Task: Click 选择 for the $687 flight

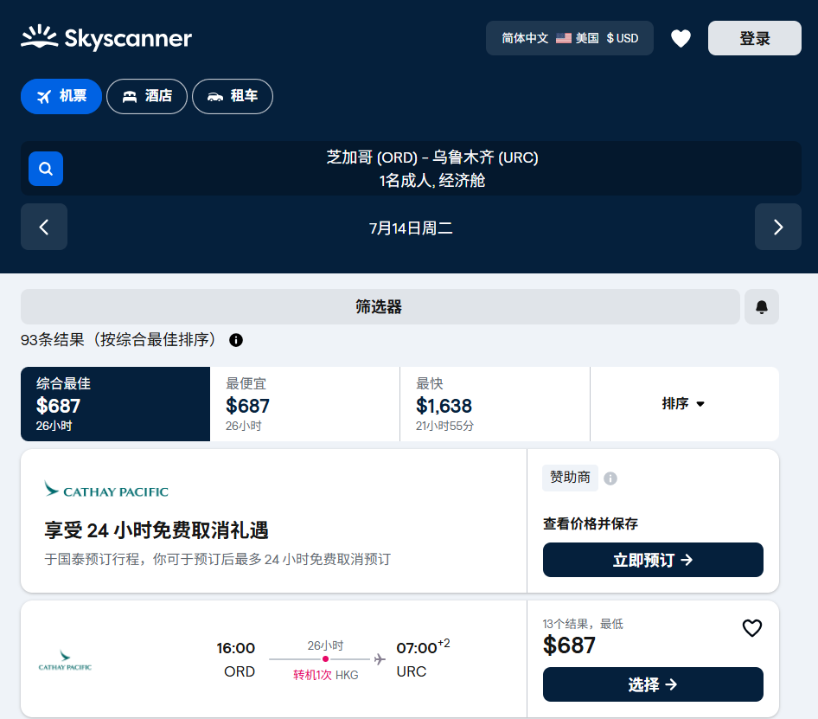Action: [653, 684]
